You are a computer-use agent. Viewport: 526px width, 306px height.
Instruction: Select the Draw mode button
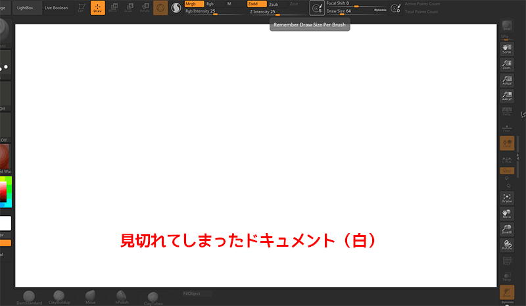pos(97,9)
